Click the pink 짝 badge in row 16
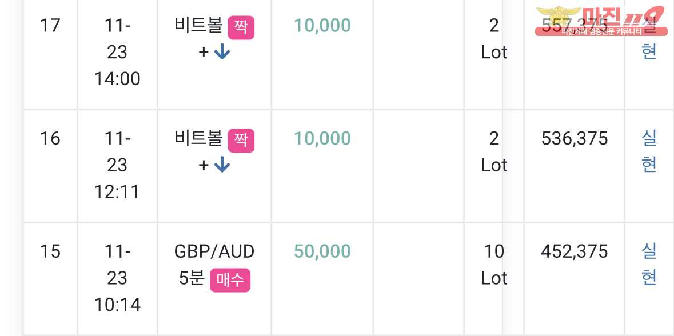 (241, 140)
